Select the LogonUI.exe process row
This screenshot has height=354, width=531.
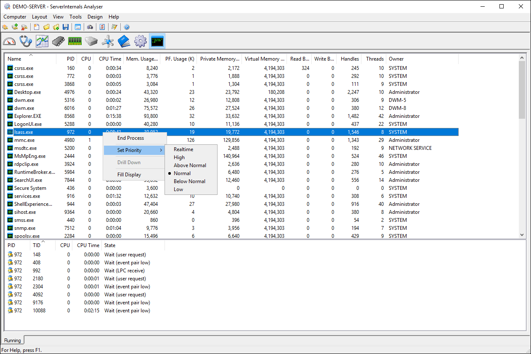coord(232,124)
